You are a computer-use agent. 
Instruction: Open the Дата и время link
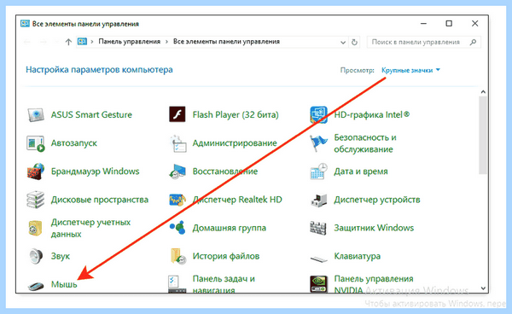[x=361, y=172]
